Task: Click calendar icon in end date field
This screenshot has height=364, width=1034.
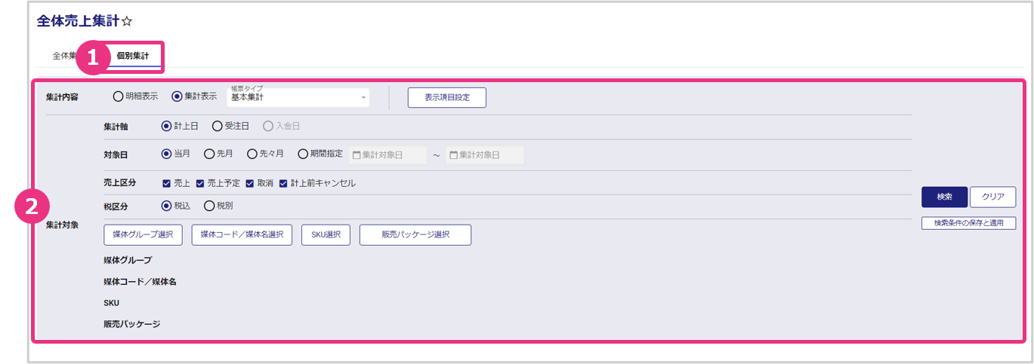Action: pyautogui.click(x=454, y=155)
